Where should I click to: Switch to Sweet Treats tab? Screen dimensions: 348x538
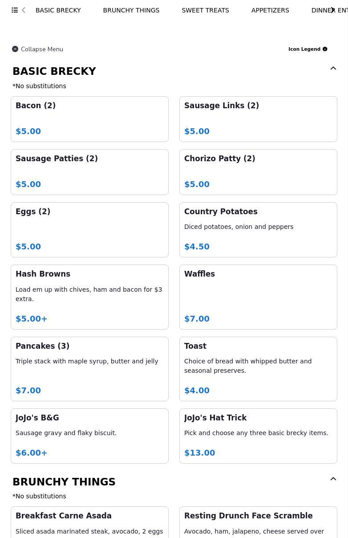point(205,10)
